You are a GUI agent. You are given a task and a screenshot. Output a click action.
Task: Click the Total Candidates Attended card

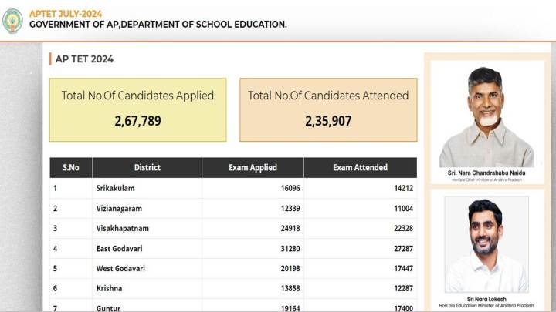[x=328, y=109]
